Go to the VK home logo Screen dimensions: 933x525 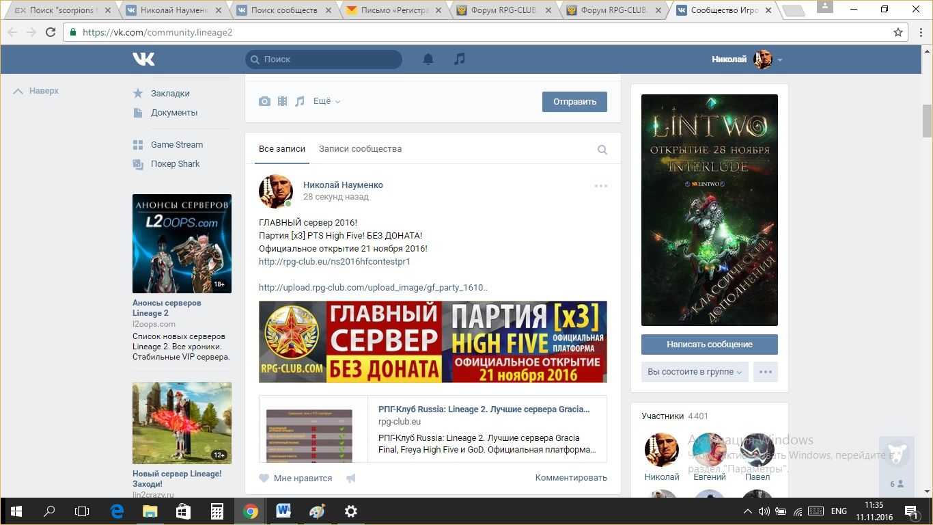pos(143,59)
